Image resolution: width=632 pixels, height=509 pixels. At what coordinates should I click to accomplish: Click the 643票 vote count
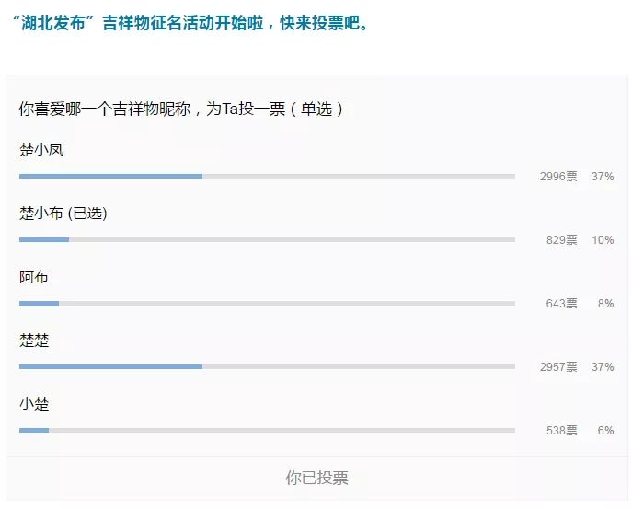pyautogui.click(x=561, y=304)
